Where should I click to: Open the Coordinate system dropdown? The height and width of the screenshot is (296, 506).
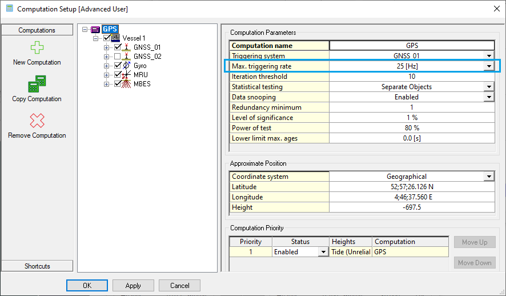[x=489, y=177]
